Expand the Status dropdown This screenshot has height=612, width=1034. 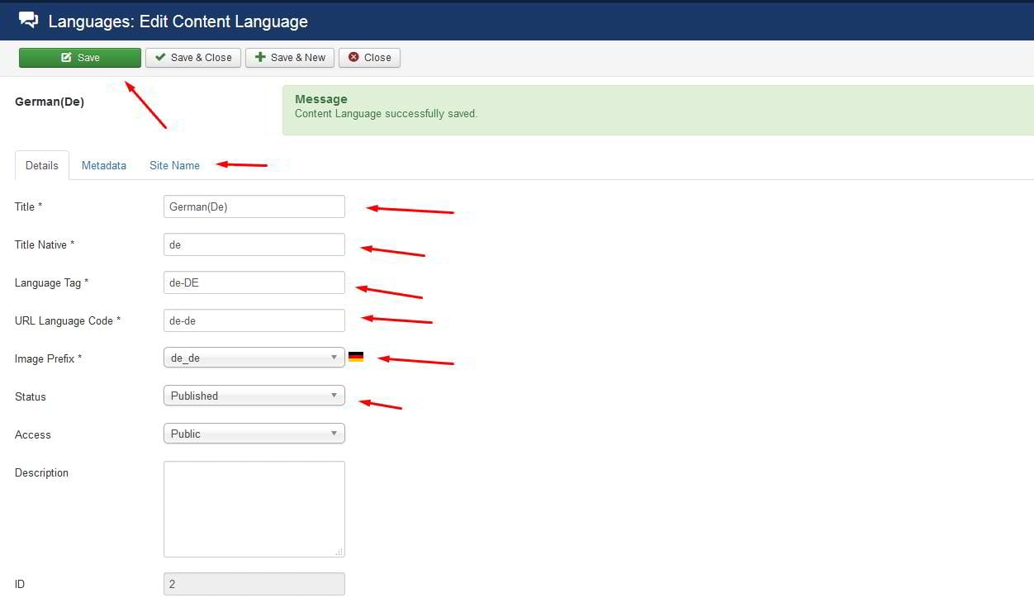tap(254, 396)
